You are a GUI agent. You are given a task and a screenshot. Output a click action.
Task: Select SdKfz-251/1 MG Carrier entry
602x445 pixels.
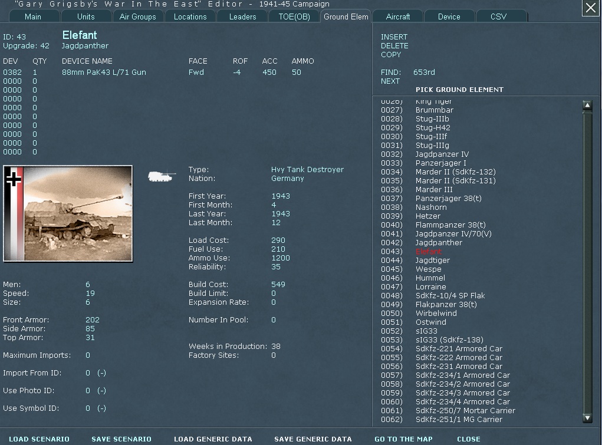click(459, 419)
